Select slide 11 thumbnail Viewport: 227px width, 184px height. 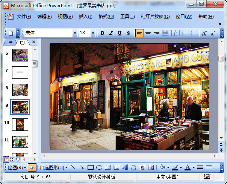click(20, 142)
